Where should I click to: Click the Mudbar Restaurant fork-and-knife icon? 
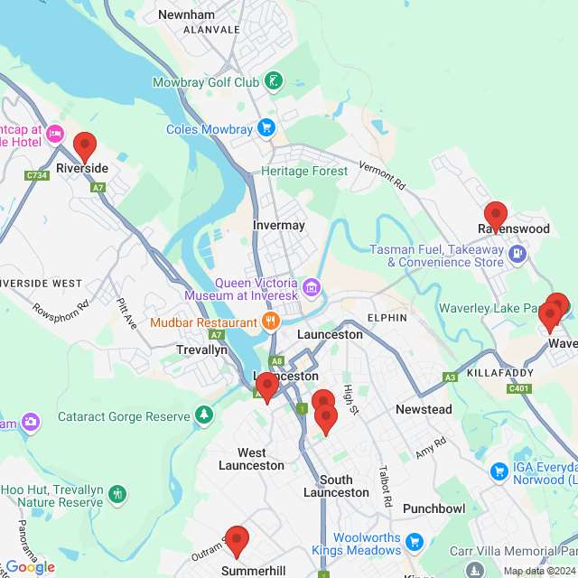pos(271,322)
